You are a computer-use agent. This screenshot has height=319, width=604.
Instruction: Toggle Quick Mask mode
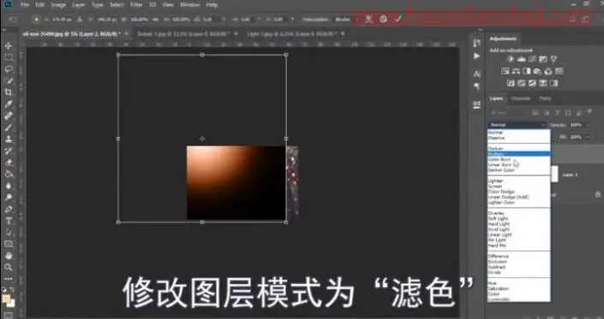pyautogui.click(x=8, y=316)
